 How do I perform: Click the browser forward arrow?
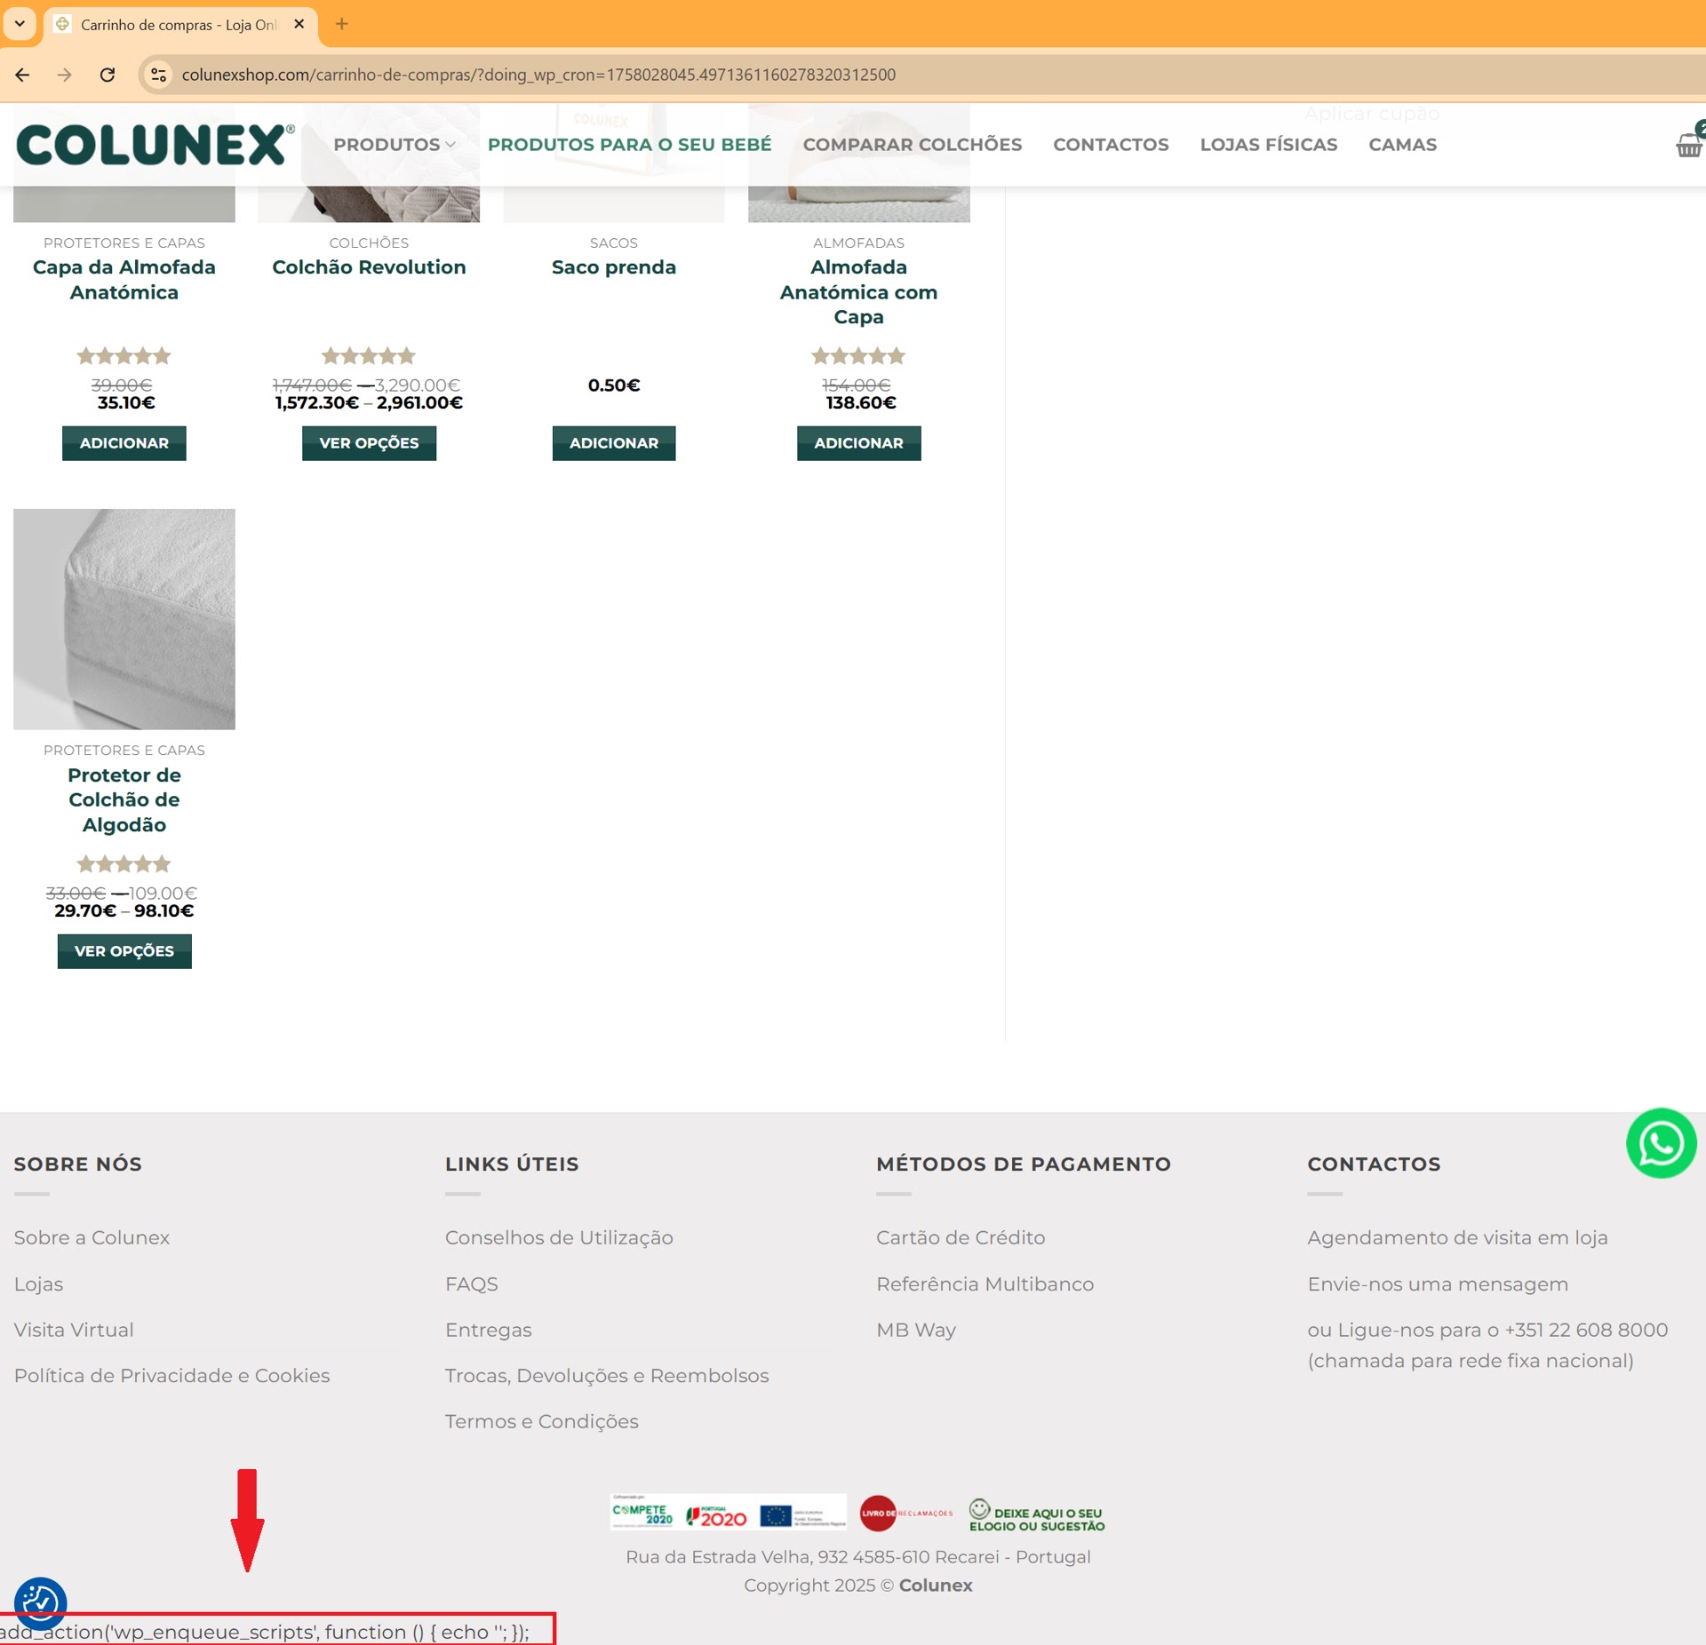tap(64, 75)
